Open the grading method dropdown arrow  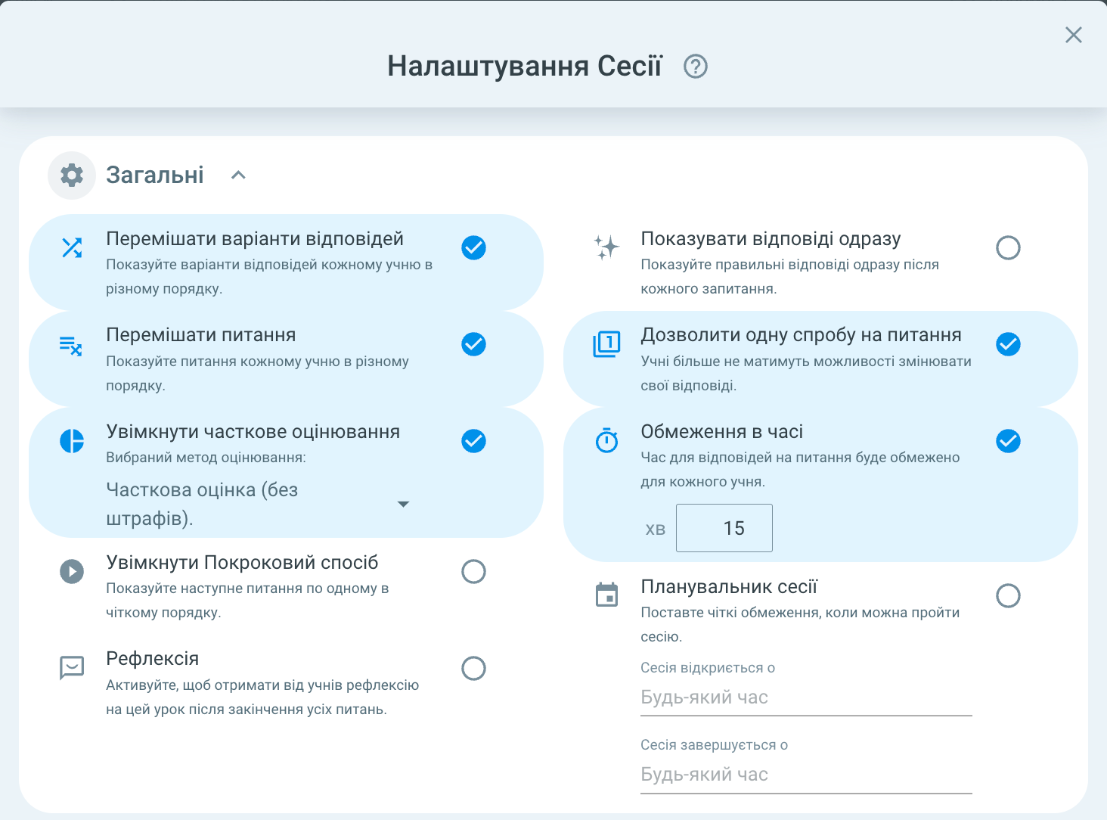(x=403, y=504)
